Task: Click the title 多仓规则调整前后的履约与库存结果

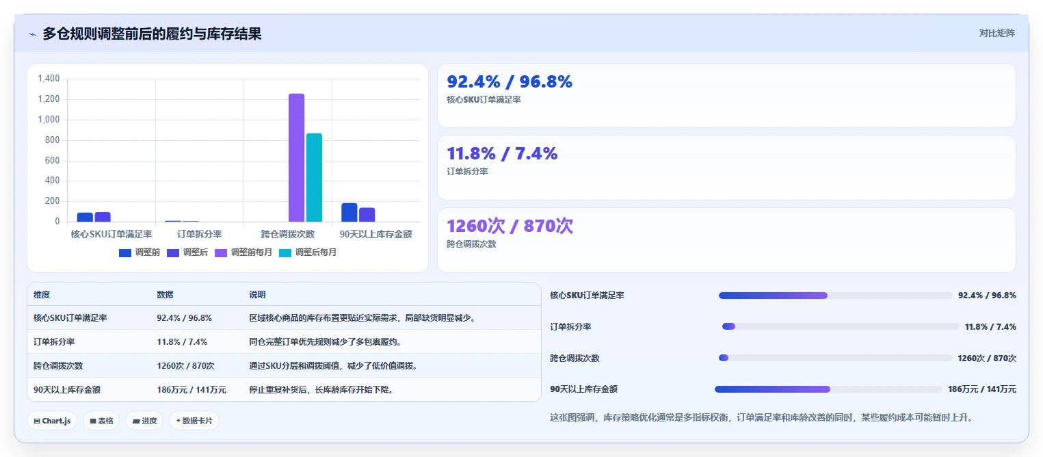Action: [152, 34]
